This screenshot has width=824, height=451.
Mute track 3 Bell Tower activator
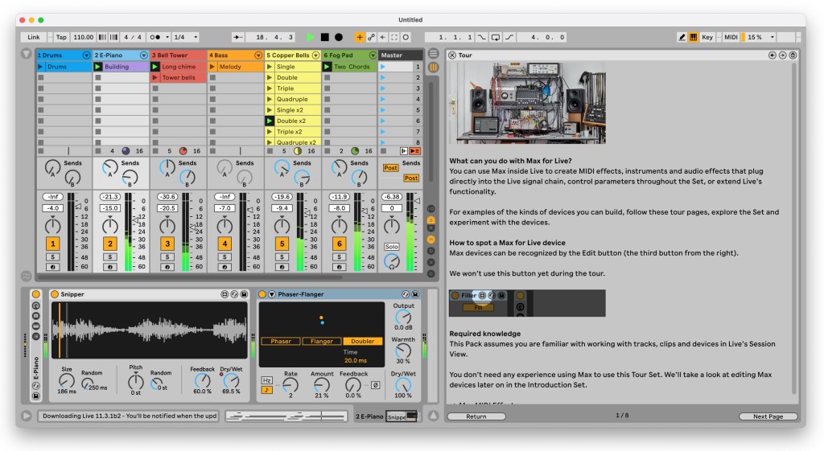(167, 244)
